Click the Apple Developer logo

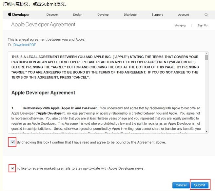pos(19,14)
